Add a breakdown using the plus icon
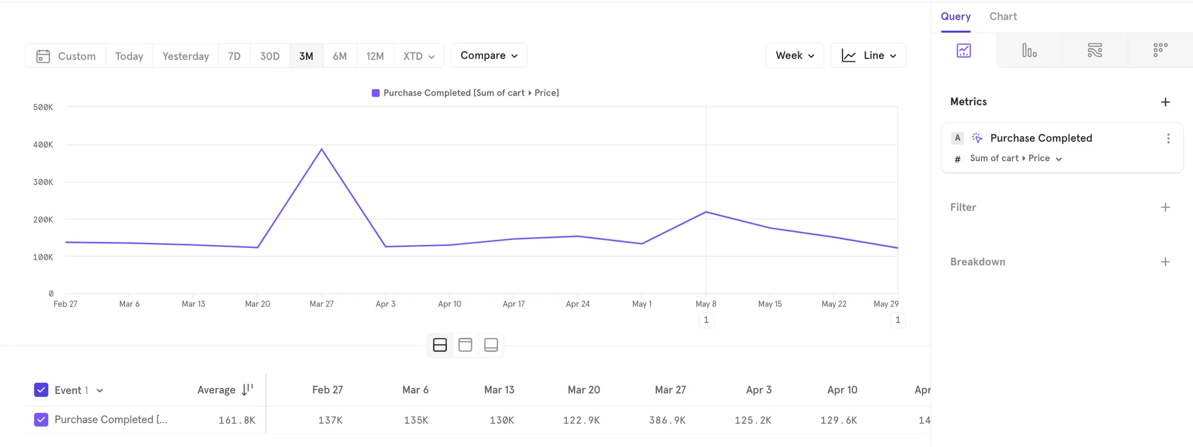The height and width of the screenshot is (447, 1193). (x=1165, y=262)
